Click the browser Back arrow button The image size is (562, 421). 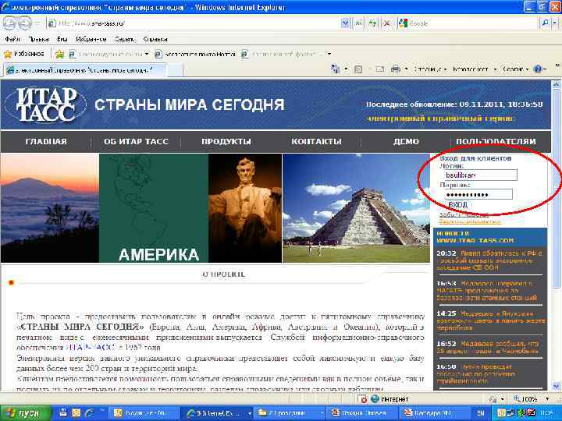9,23
